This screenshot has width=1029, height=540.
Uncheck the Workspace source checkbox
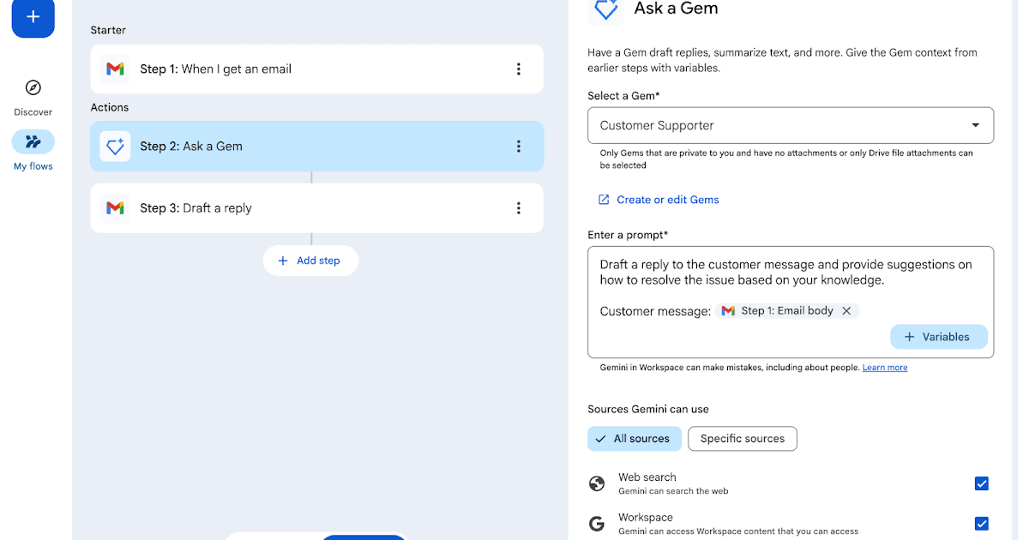[982, 524]
